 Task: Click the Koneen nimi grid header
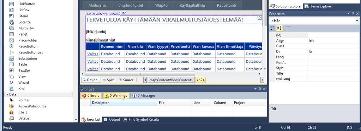[112, 46]
